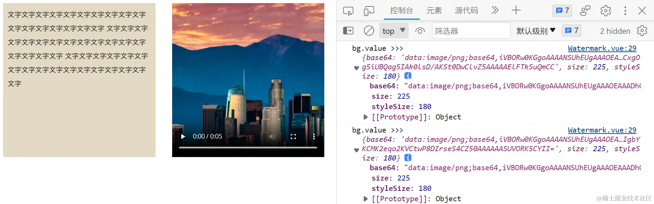Unmute the video with the volume icon
This screenshot has height=204, width=654.
[273, 136]
